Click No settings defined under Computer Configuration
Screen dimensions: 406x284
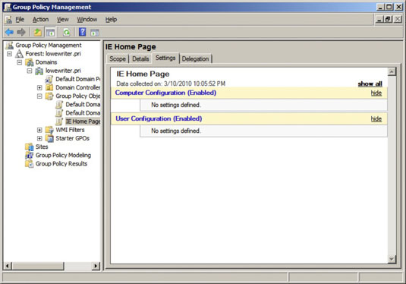pyautogui.click(x=176, y=105)
